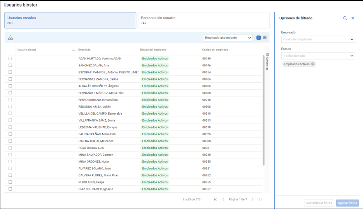
Task: Click MINA ORDOÑEZ, Nuria name
Action: pos(93,162)
